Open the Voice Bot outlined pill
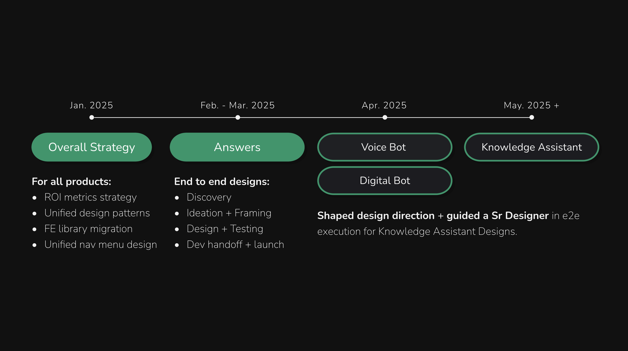628x351 pixels. pyautogui.click(x=385, y=147)
